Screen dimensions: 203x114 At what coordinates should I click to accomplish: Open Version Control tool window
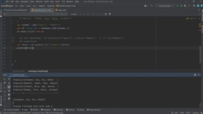[12, 110]
